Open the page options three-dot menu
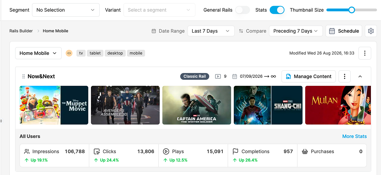381x175 pixels. (365, 53)
